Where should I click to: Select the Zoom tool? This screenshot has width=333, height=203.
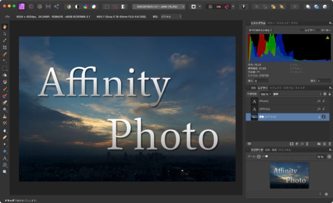tap(5, 172)
